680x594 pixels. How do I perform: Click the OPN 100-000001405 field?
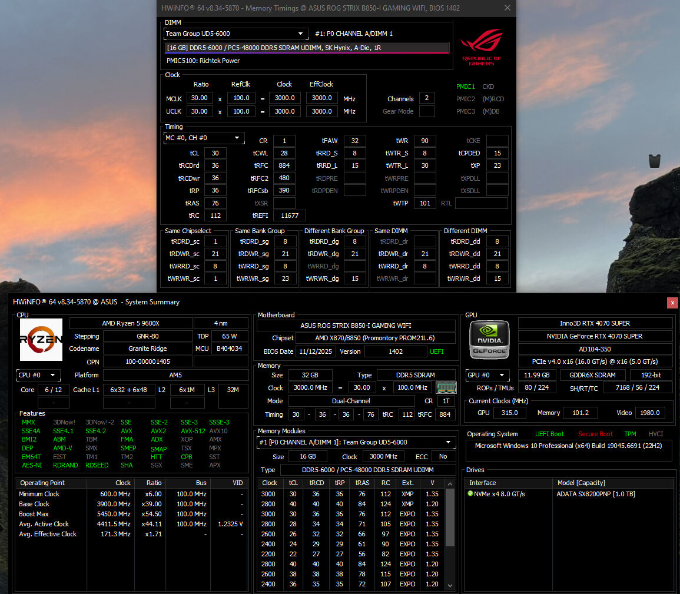147,361
